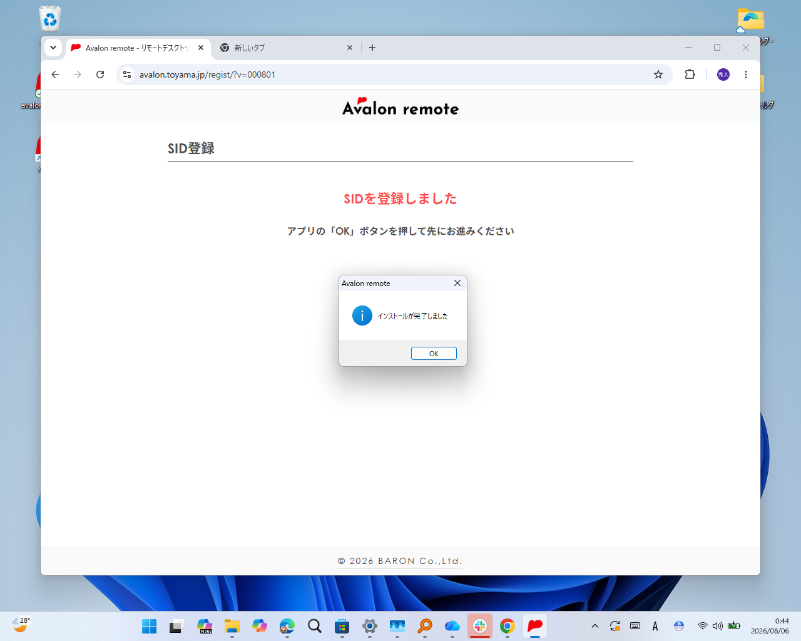Click the 2026 BARON Co.,Ltd. footer text
801x641 pixels.
click(400, 561)
